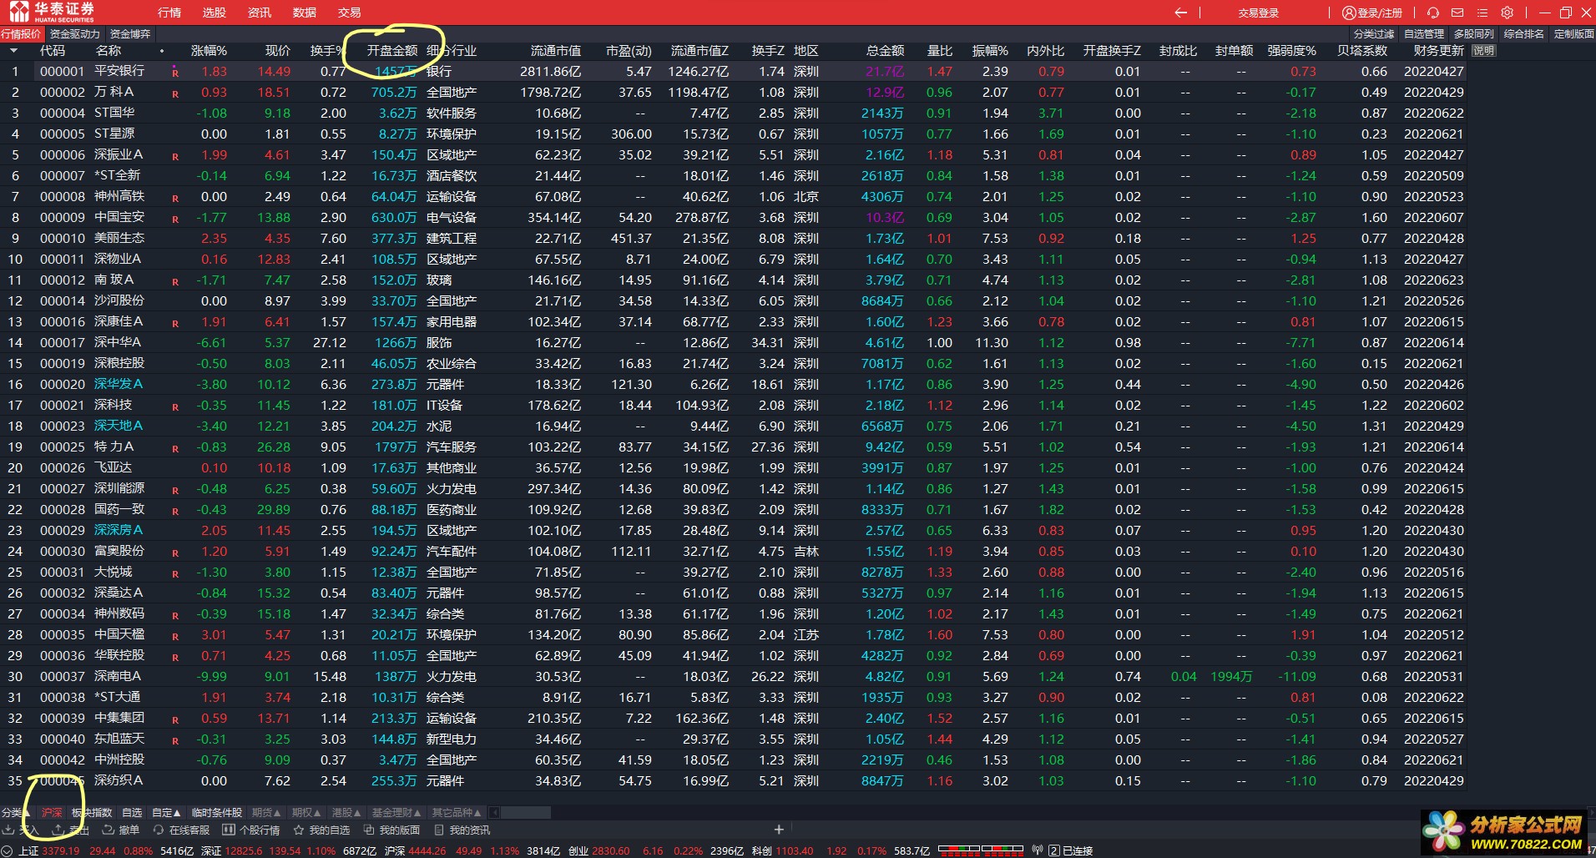Select the 沪深 market tab
This screenshot has height=858, width=1596.
pyautogui.click(x=52, y=812)
